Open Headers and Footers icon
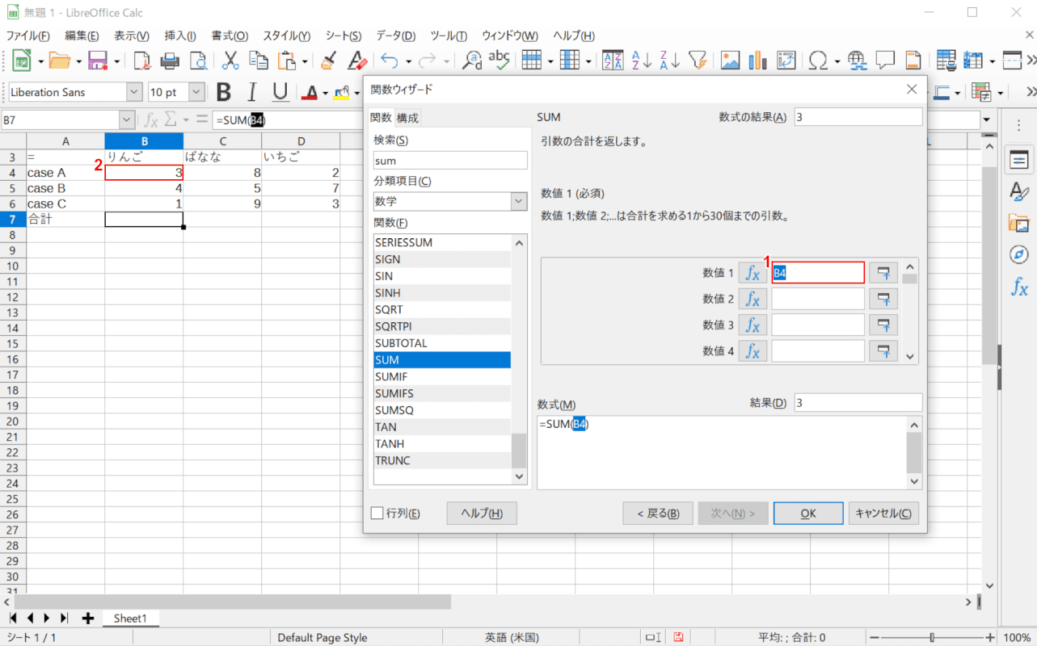This screenshot has width=1037, height=646. click(913, 60)
